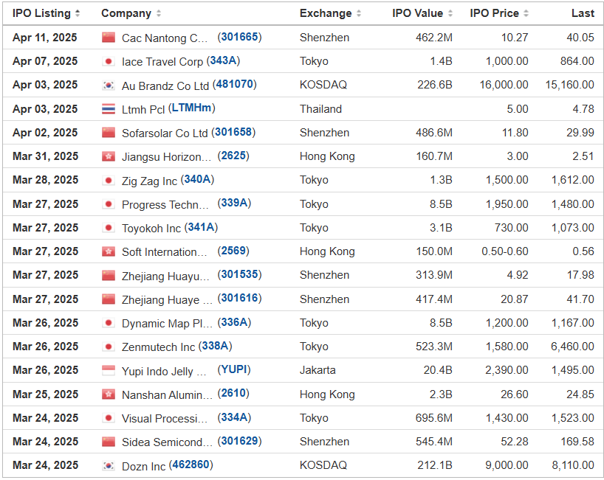Click the Japan flag beside Zig Zag Inc

click(x=109, y=181)
